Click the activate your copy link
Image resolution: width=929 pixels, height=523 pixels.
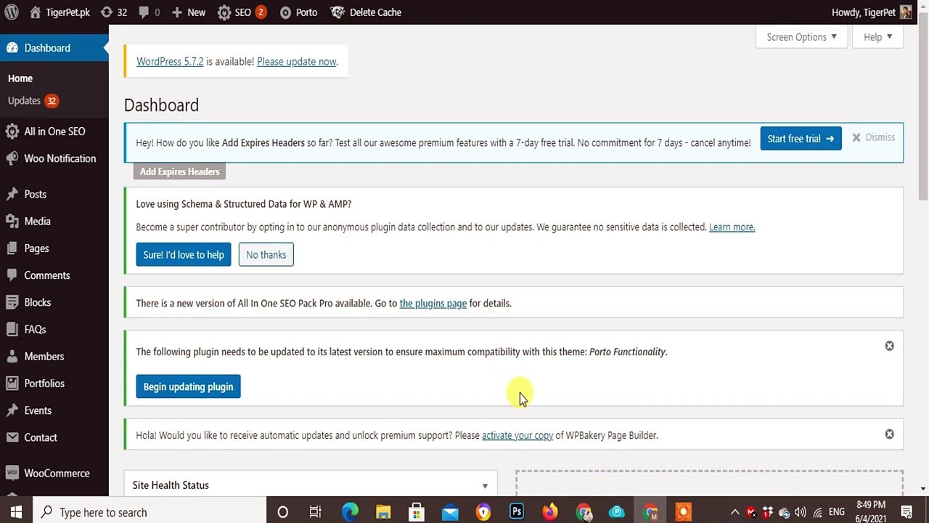click(517, 436)
